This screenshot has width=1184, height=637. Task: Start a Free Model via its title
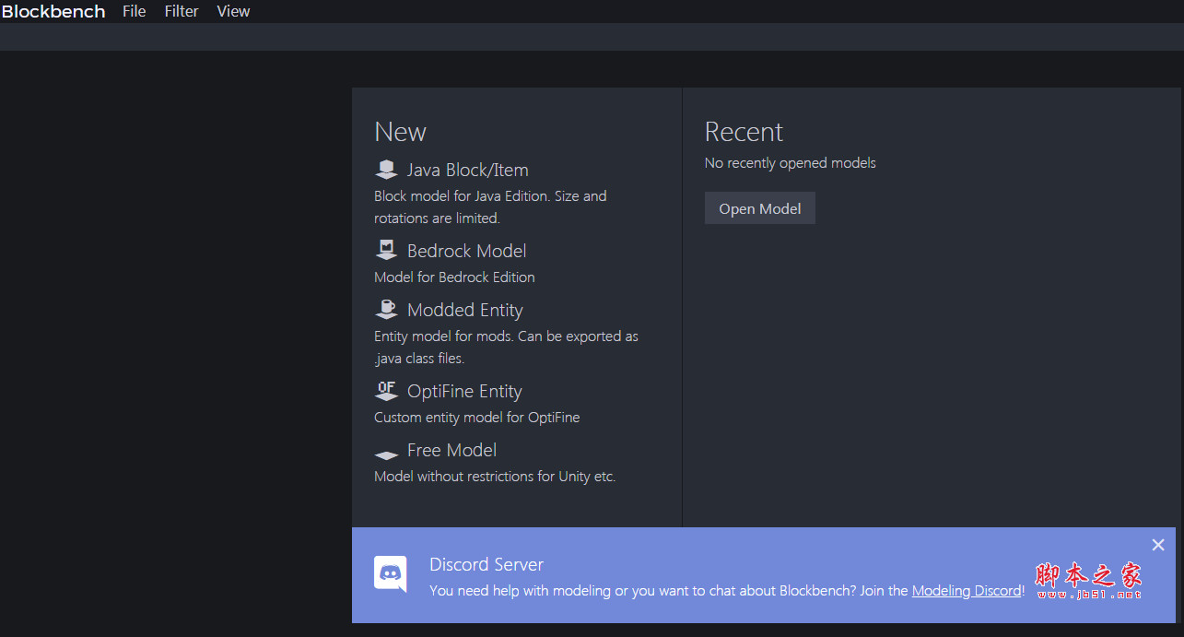(x=451, y=450)
